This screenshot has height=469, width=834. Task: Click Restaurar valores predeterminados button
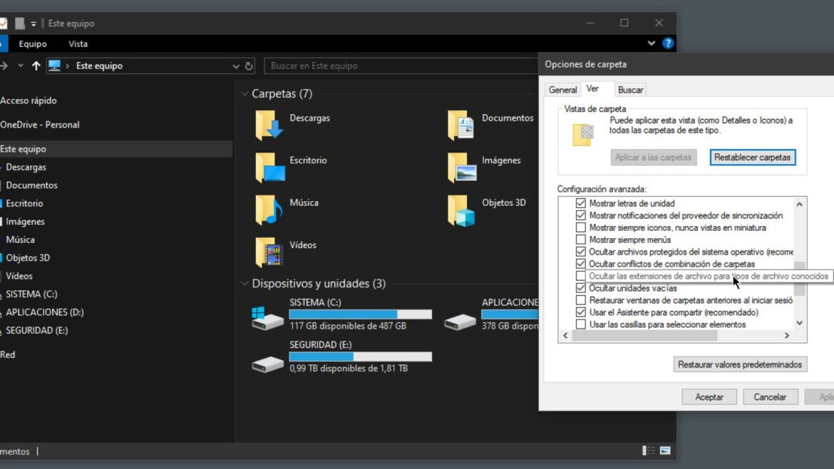pyautogui.click(x=739, y=365)
